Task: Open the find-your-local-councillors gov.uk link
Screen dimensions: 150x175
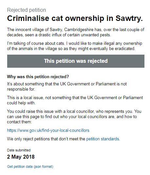Action: point(48,131)
